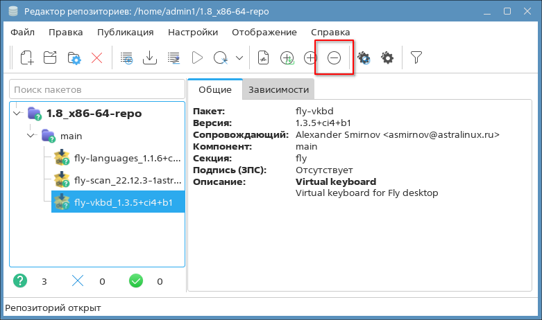Viewport: 542px width, 320px height.
Task: Click the play triangle toolbar icon
Action: coord(197,58)
